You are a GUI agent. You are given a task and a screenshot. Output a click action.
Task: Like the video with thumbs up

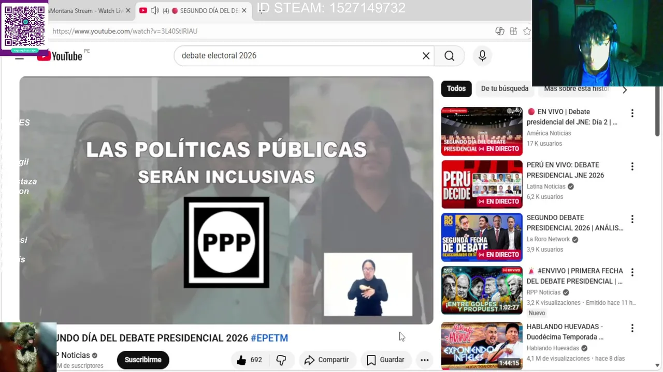pos(249,360)
